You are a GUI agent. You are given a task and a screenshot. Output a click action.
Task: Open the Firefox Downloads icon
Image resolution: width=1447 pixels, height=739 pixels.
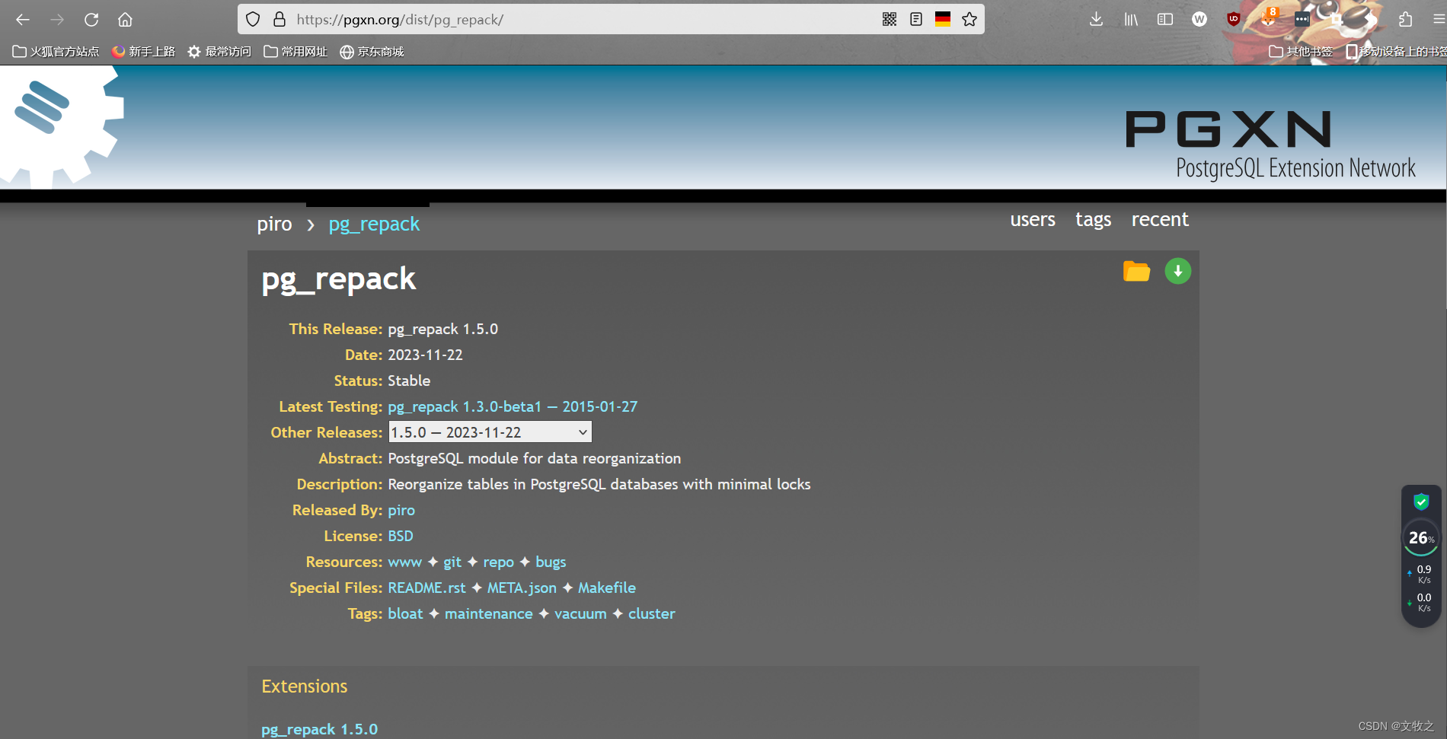pos(1096,19)
